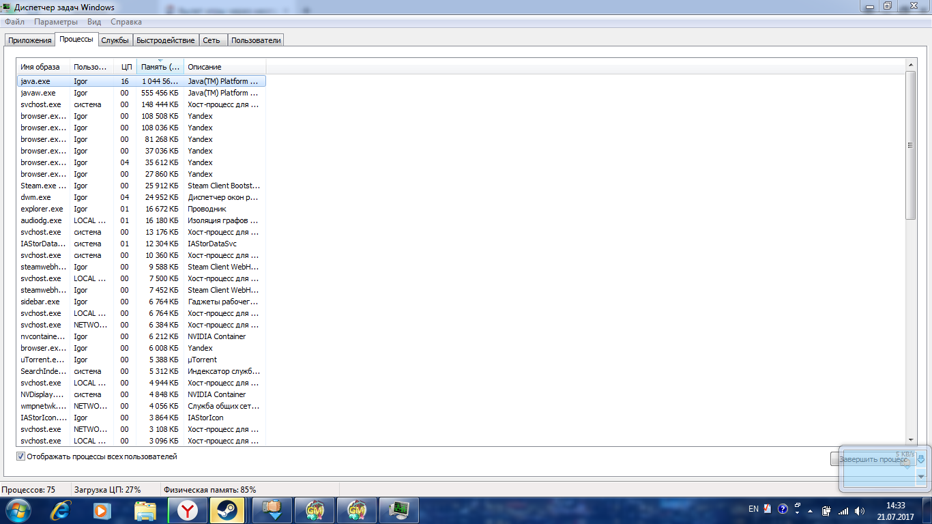Viewport: 932px width, 524px height.
Task: Click the EN language indicator in tray
Action: tap(753, 509)
